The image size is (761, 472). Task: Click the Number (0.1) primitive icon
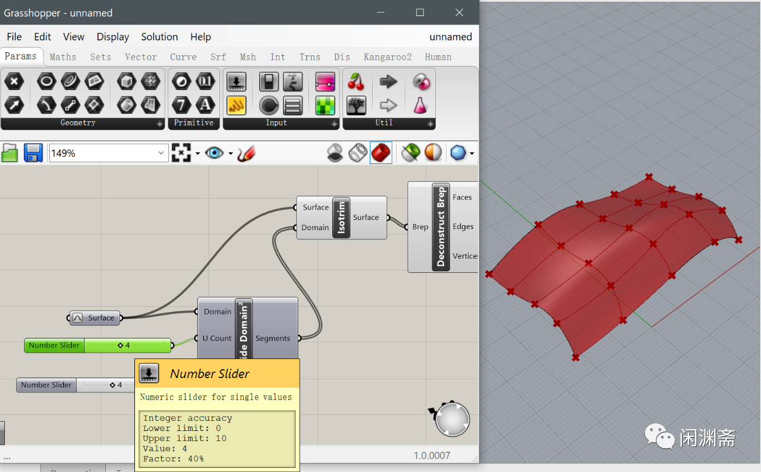tap(205, 81)
